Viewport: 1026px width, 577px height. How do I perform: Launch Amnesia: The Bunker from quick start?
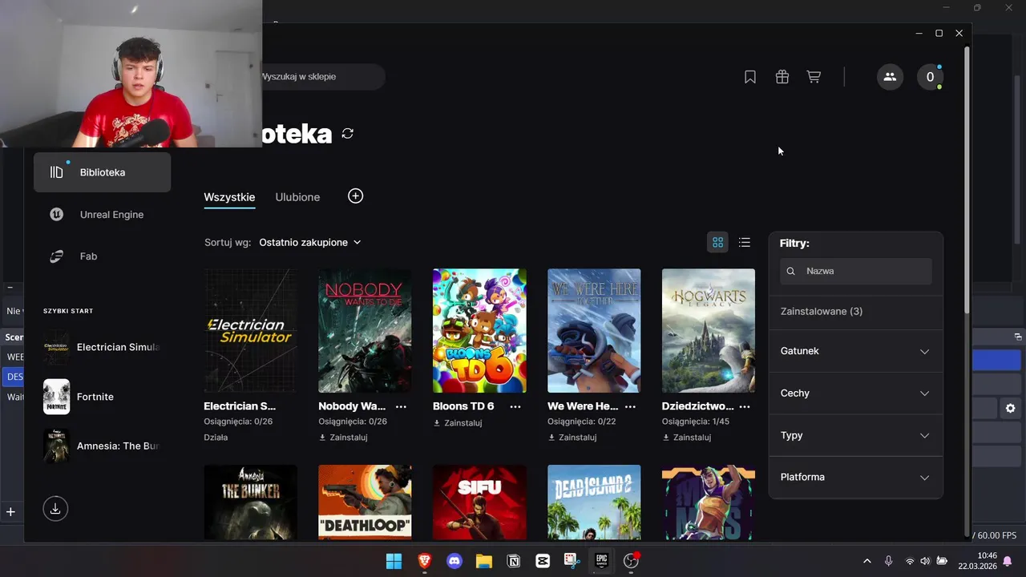click(x=102, y=446)
